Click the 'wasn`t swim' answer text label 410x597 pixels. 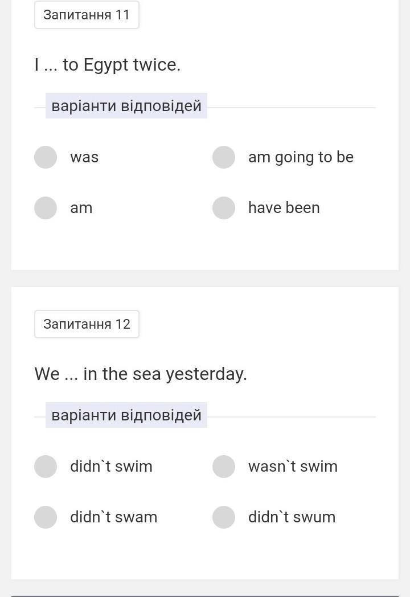point(293,467)
